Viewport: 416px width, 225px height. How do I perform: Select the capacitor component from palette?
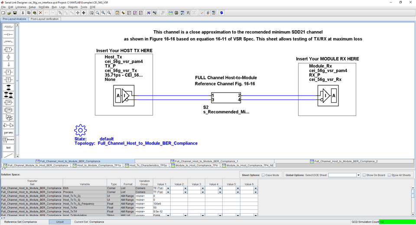click(8, 35)
